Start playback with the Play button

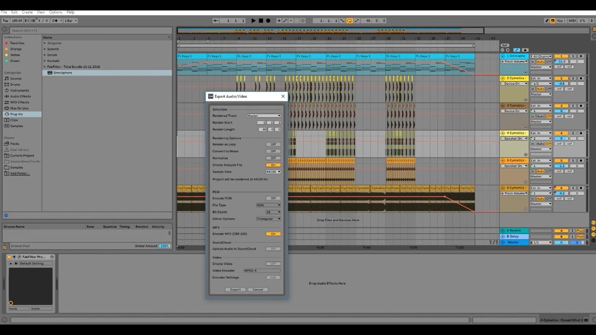click(253, 20)
